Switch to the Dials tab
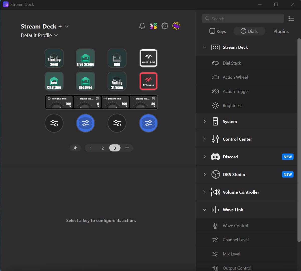 (249, 31)
